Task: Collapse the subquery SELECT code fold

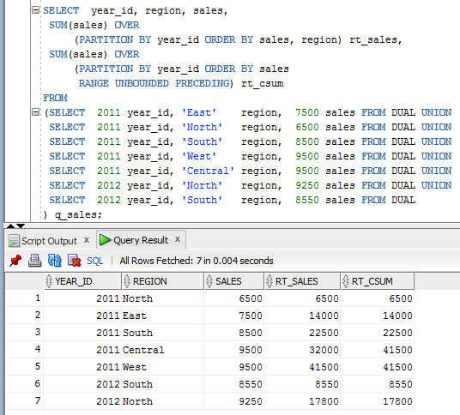Action: 35,112
